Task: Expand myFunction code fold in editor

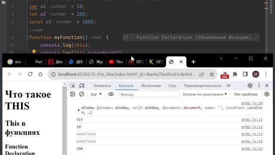Action: pyautogui.click(x=27, y=37)
